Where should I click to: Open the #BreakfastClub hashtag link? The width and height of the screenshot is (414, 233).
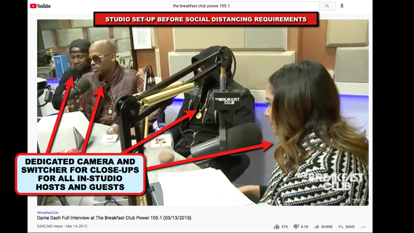tap(48, 212)
